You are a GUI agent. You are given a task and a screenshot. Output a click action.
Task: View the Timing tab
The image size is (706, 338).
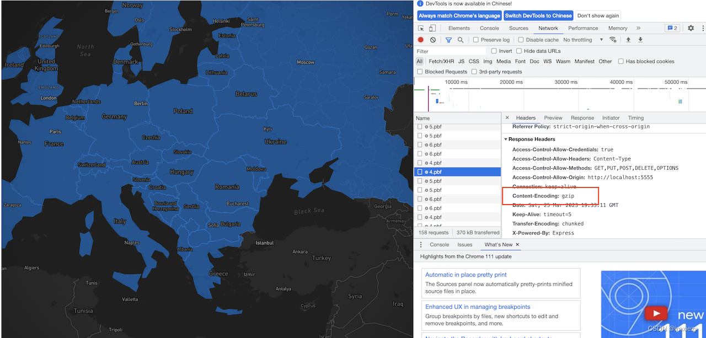[x=635, y=117]
